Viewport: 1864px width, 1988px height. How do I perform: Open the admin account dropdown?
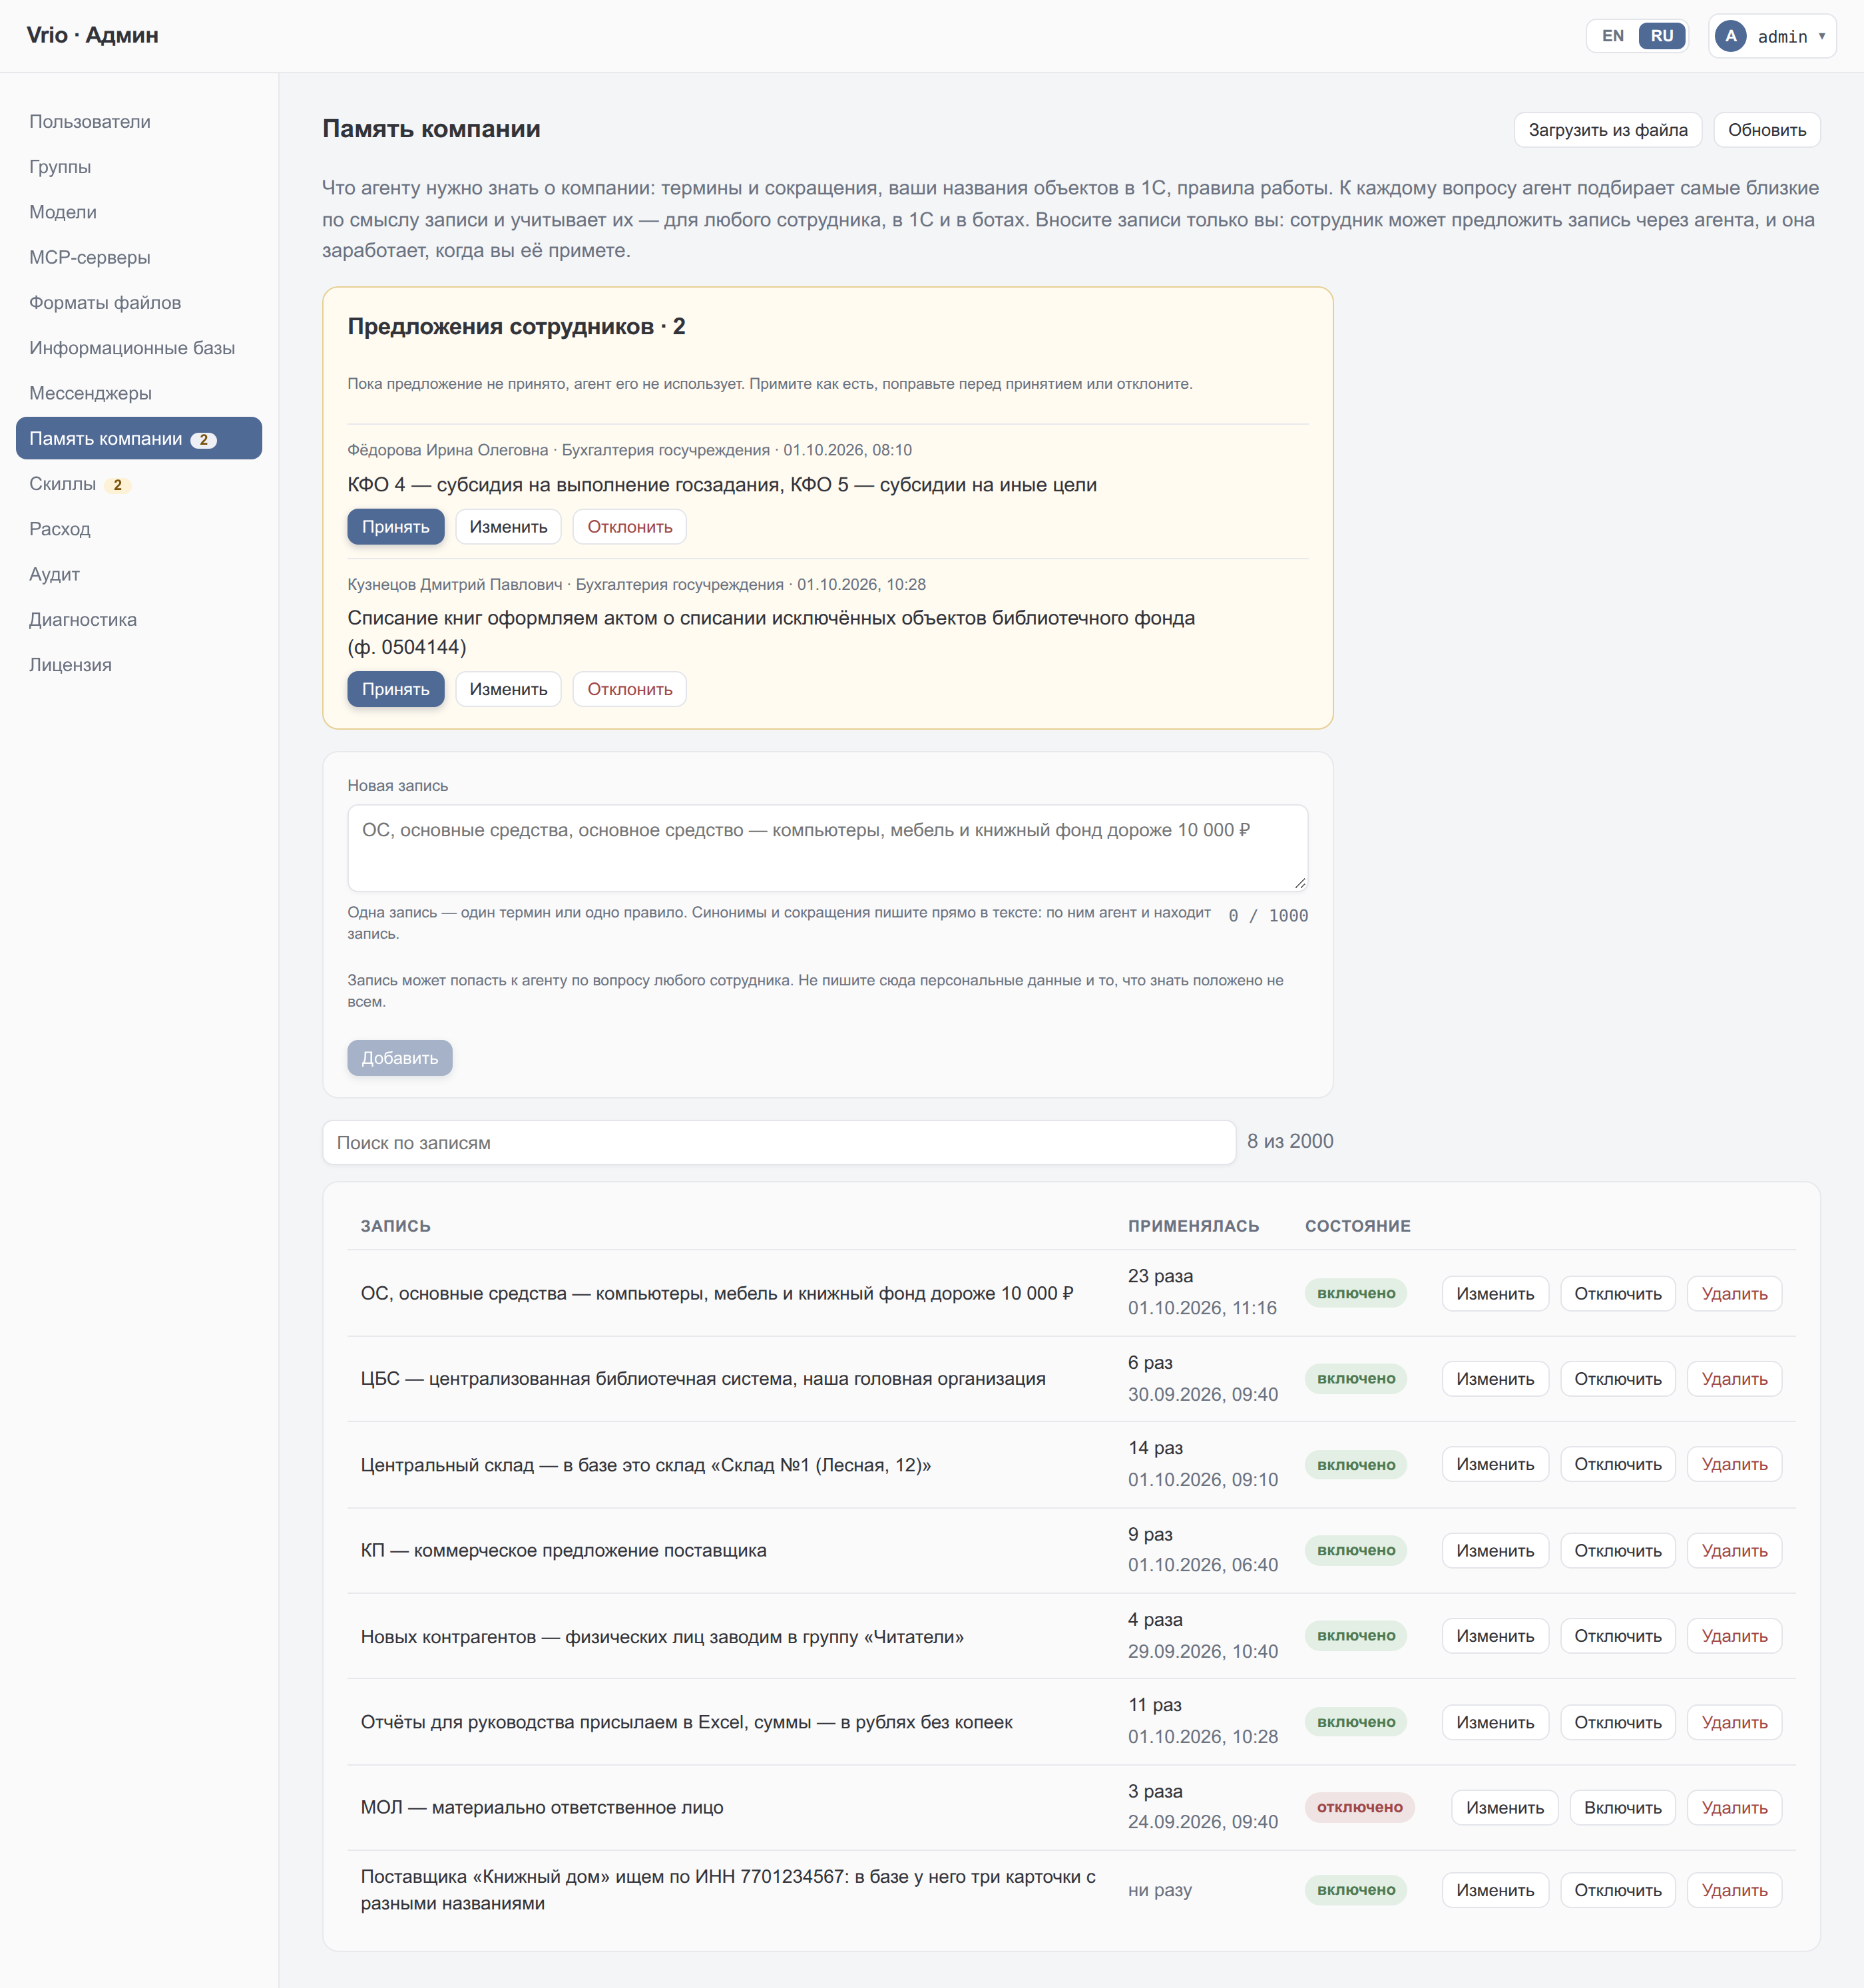point(1772,36)
